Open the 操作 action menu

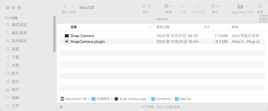[x=215, y=6]
